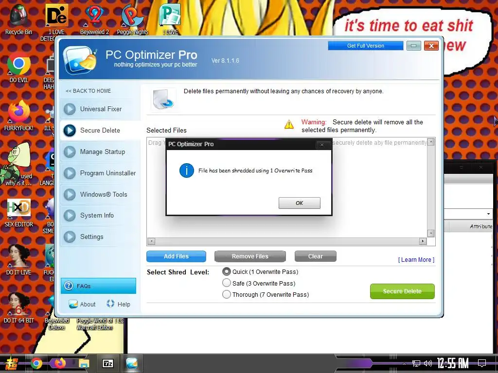Open the Start menu on taskbar
498x373 pixels.
pos(12,363)
